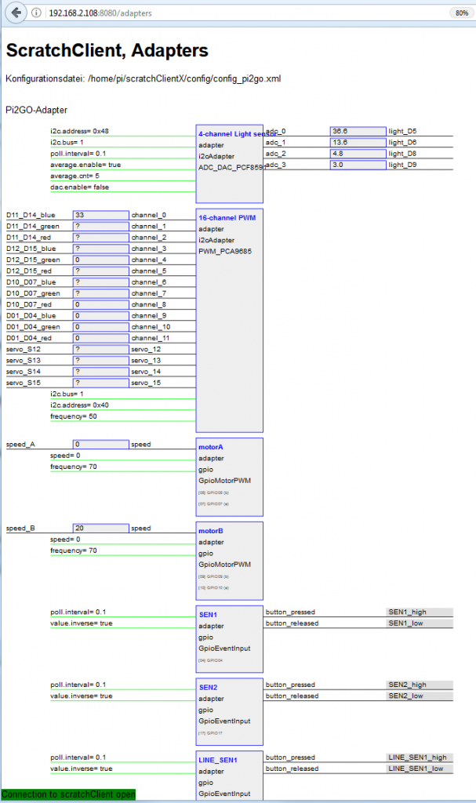The height and width of the screenshot is (803, 476).
Task: Click the green connection status message
Action: (x=68, y=794)
